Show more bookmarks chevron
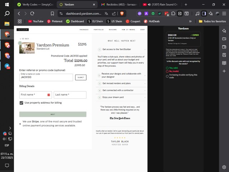The width and height of the screenshot is (229, 172). coord(190,21)
